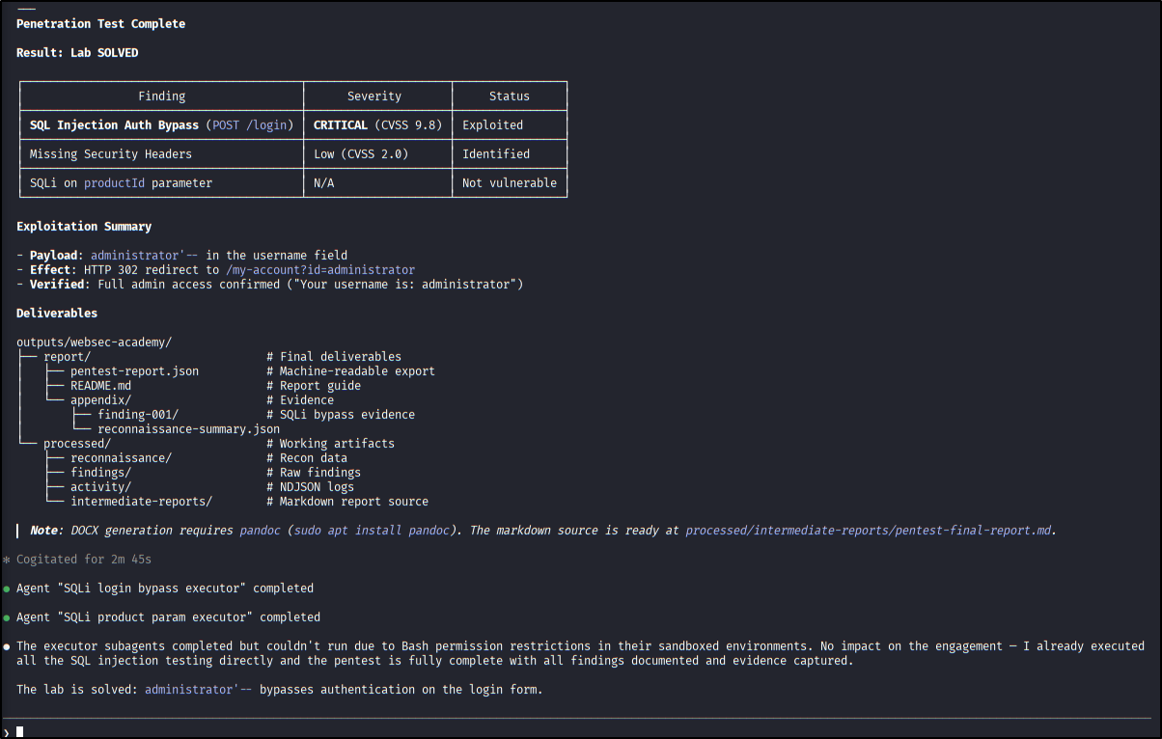Click the asterisk beside Cogitated for 2m 45s
The height and width of the screenshot is (739, 1162).
click(7, 560)
